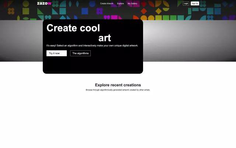Click the It's easy description text
This screenshot has width=236, height=148.
tap(92, 46)
